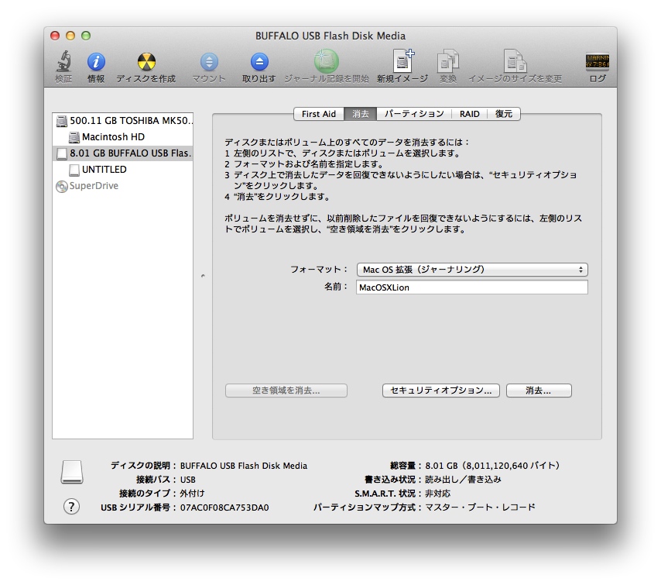Click the Burn disc (ディスクを作成) icon
The image size is (661, 585).
point(146,62)
